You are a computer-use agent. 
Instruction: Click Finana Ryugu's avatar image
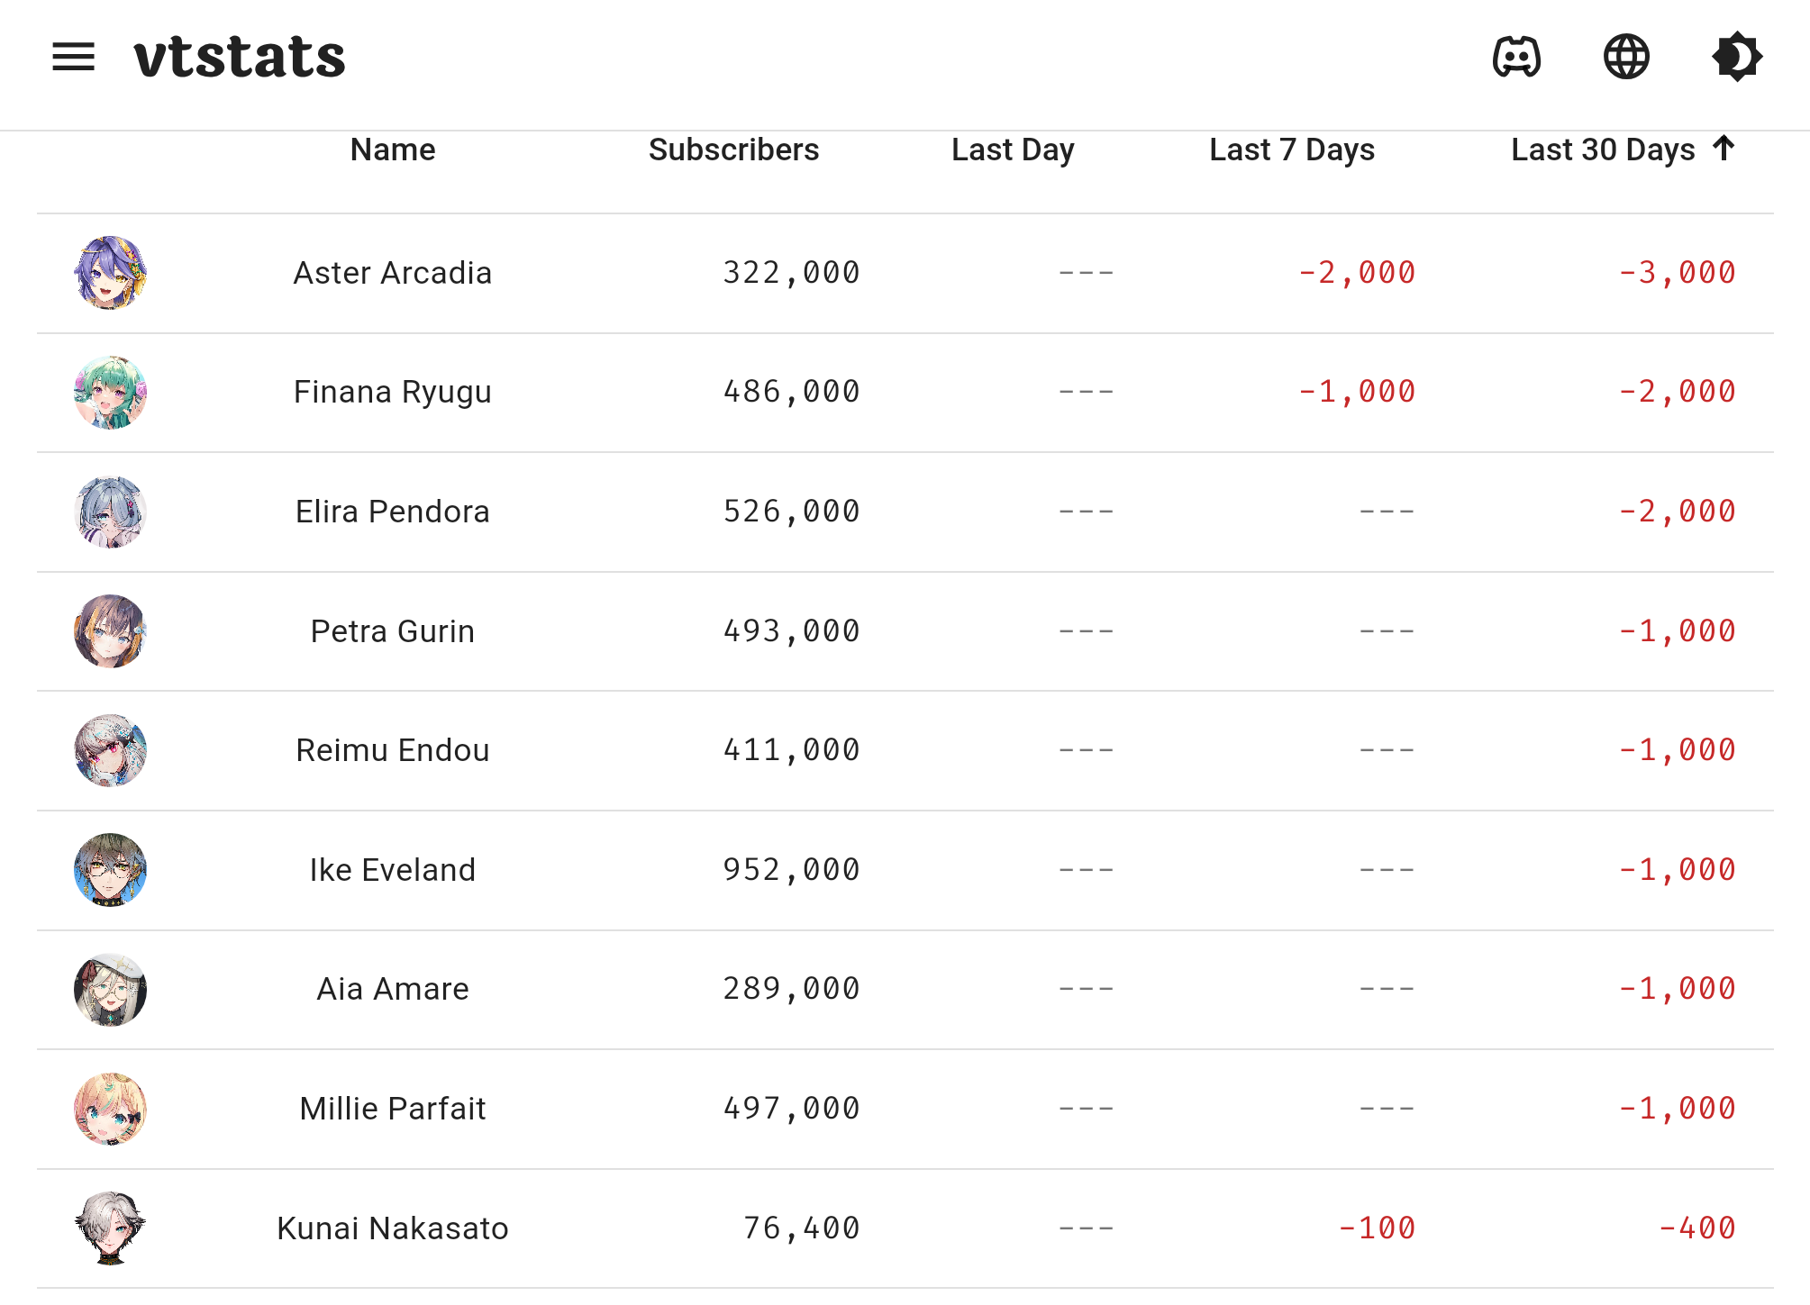tap(110, 393)
